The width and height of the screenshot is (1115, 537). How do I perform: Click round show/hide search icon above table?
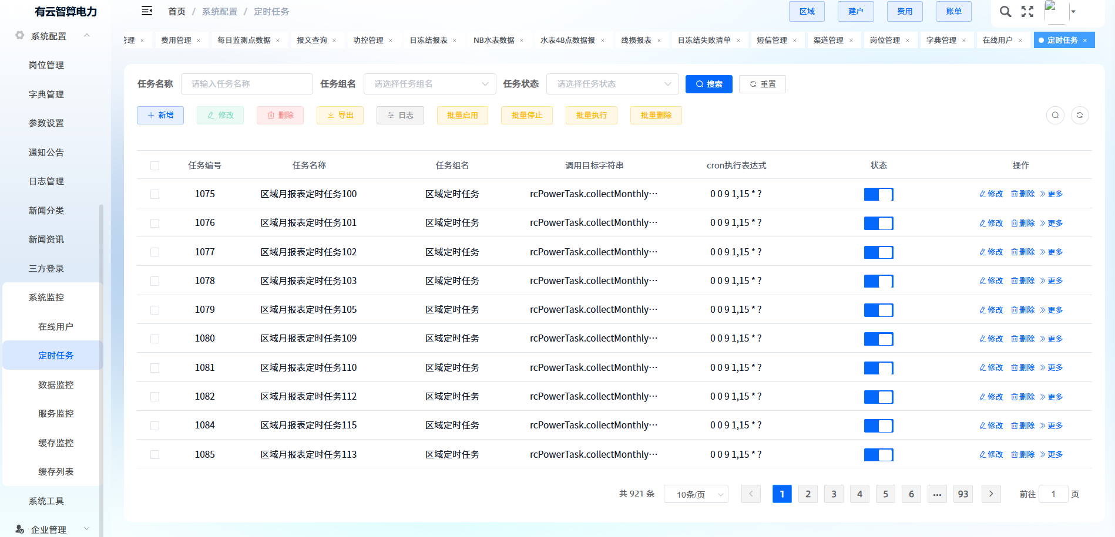[1055, 115]
